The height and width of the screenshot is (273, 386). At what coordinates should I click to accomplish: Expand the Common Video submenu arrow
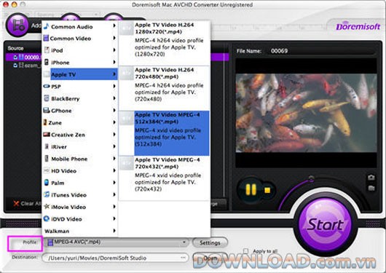tap(114, 38)
